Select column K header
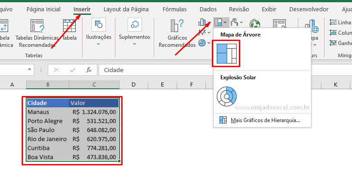 (335, 85)
